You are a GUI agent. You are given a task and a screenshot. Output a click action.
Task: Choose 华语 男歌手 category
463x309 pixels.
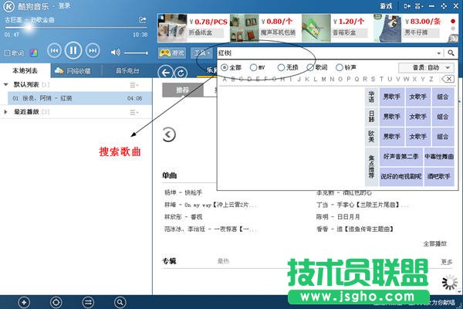pos(392,97)
